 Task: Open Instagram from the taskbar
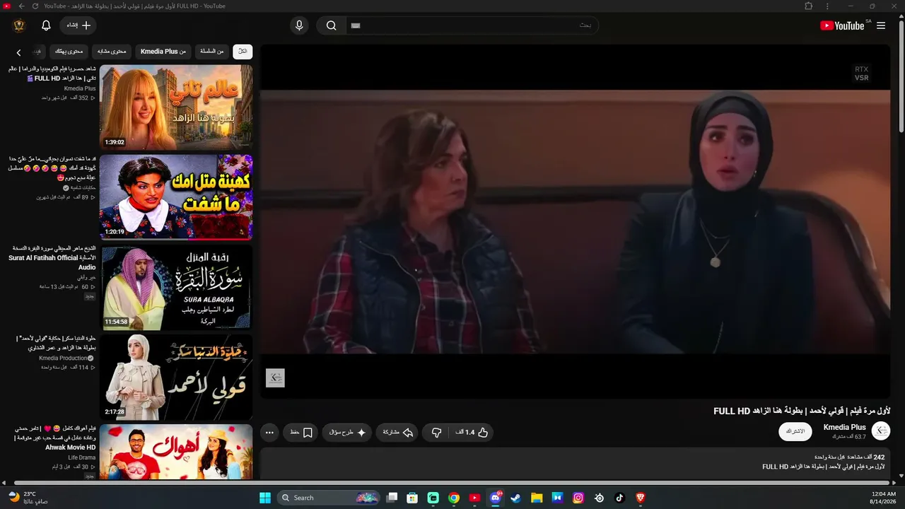[x=578, y=498]
